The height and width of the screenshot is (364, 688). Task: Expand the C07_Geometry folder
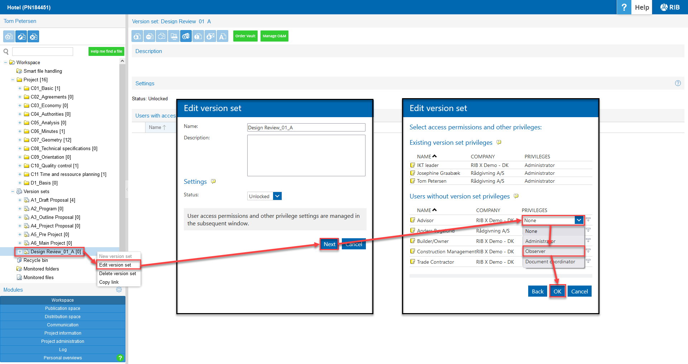click(x=20, y=140)
